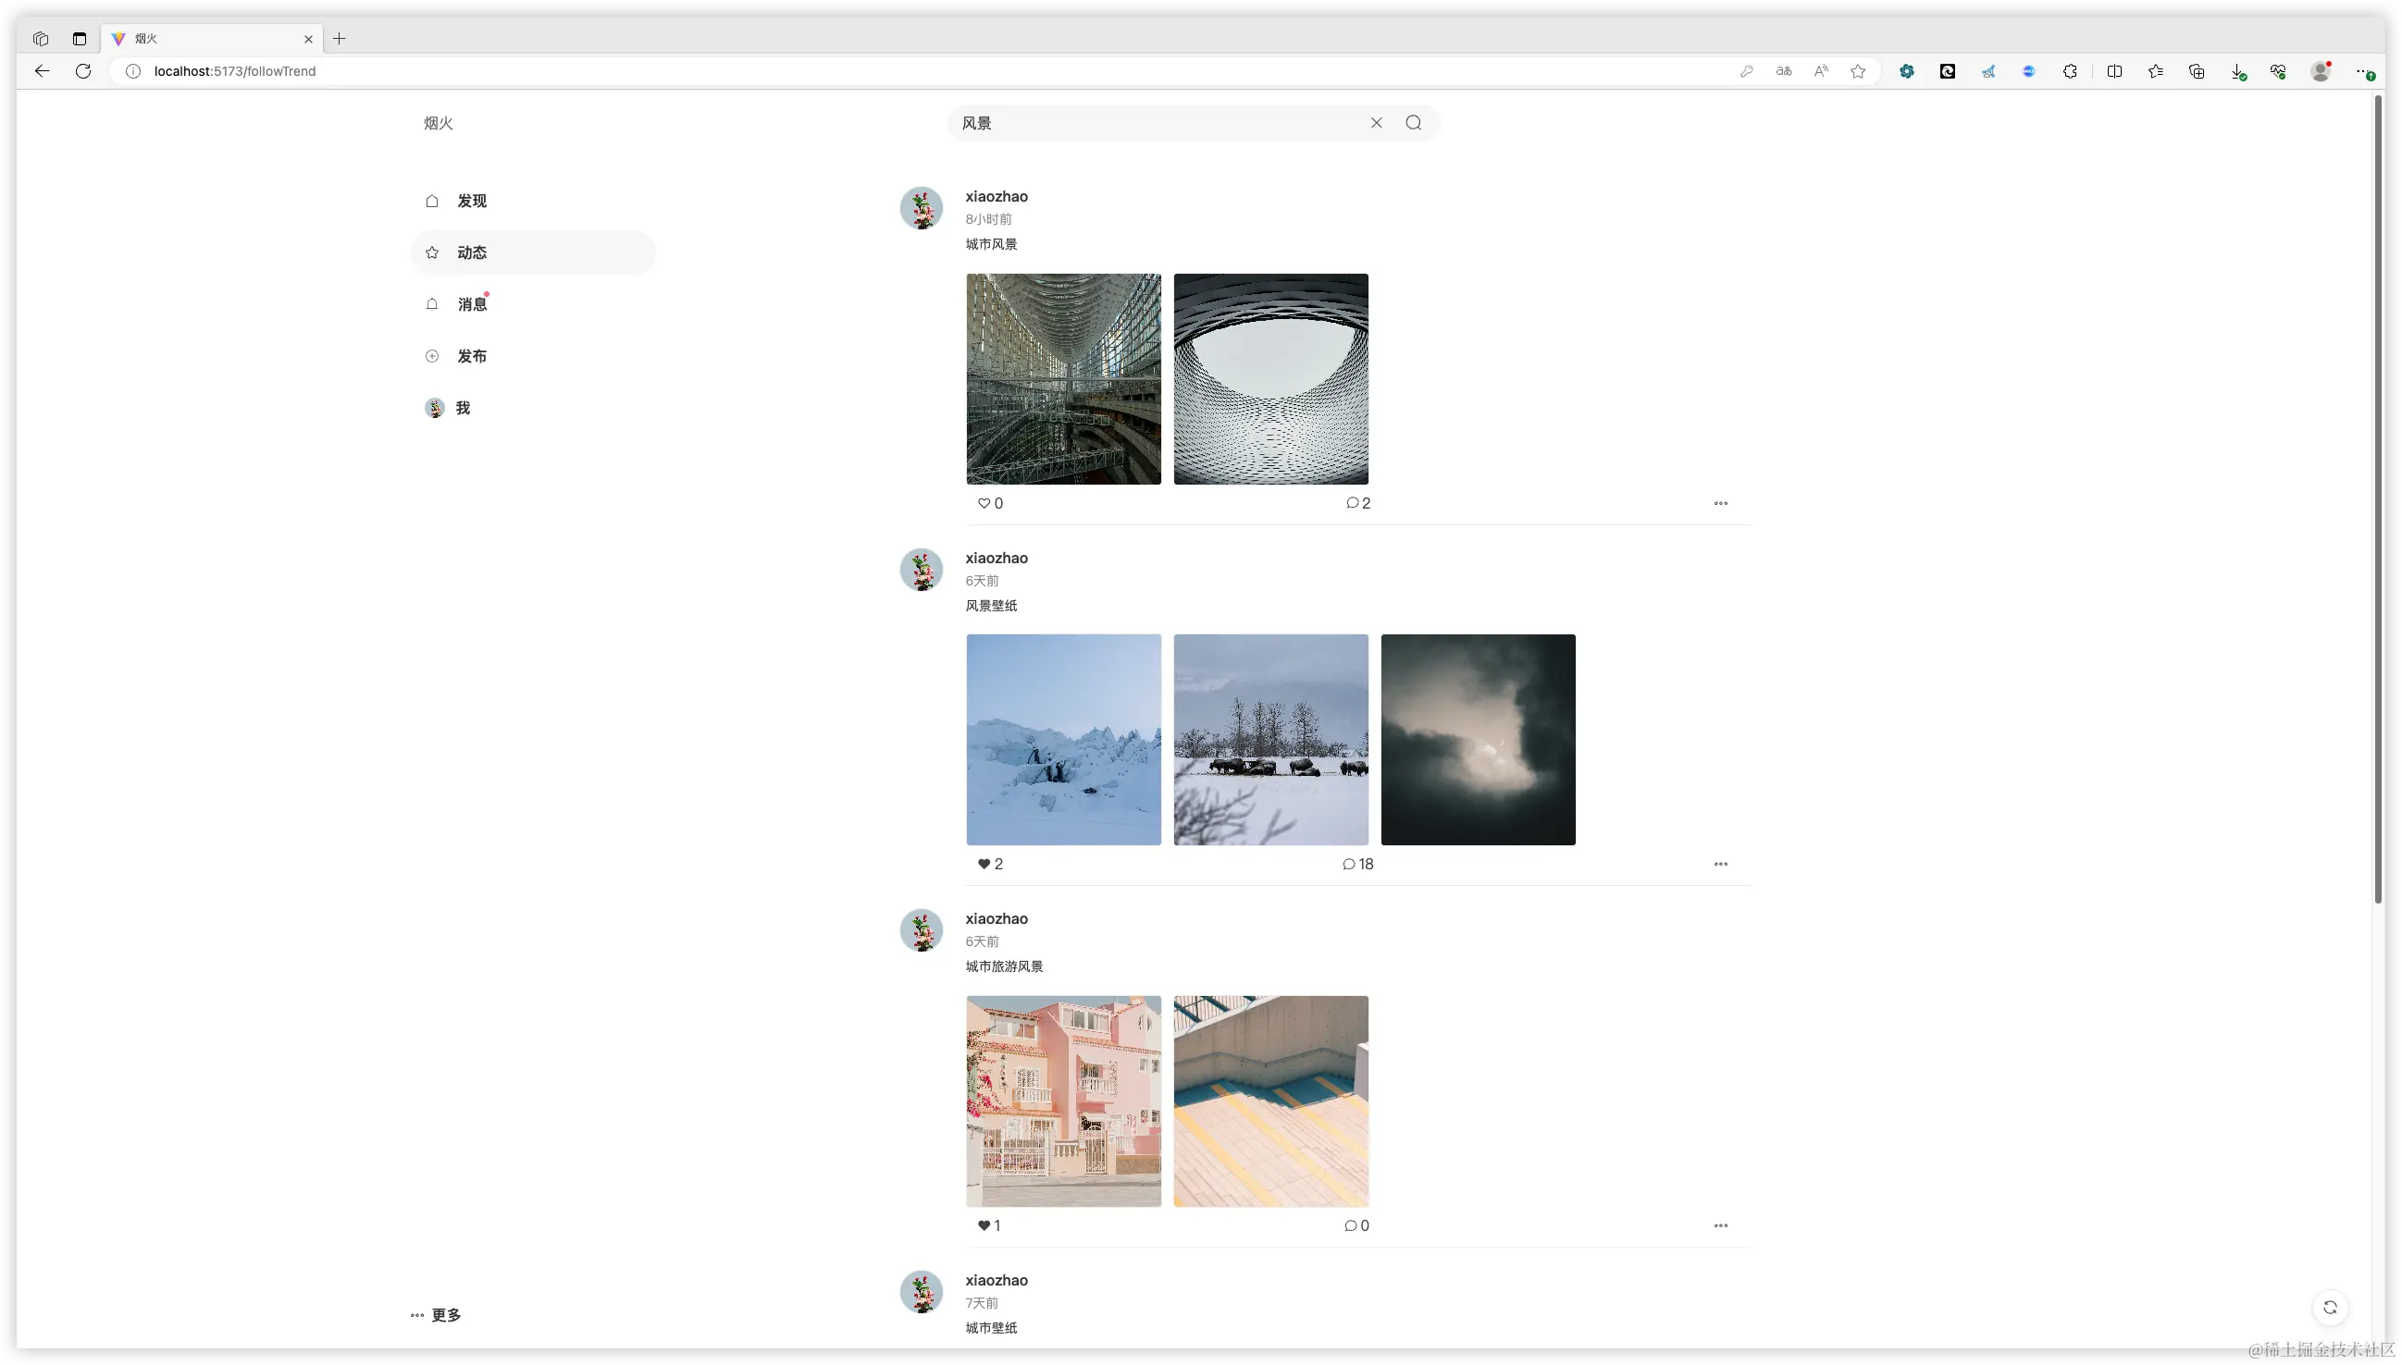Click the page vertical scrollbar
Viewport: 2402px width, 1365px height.
[2378, 497]
